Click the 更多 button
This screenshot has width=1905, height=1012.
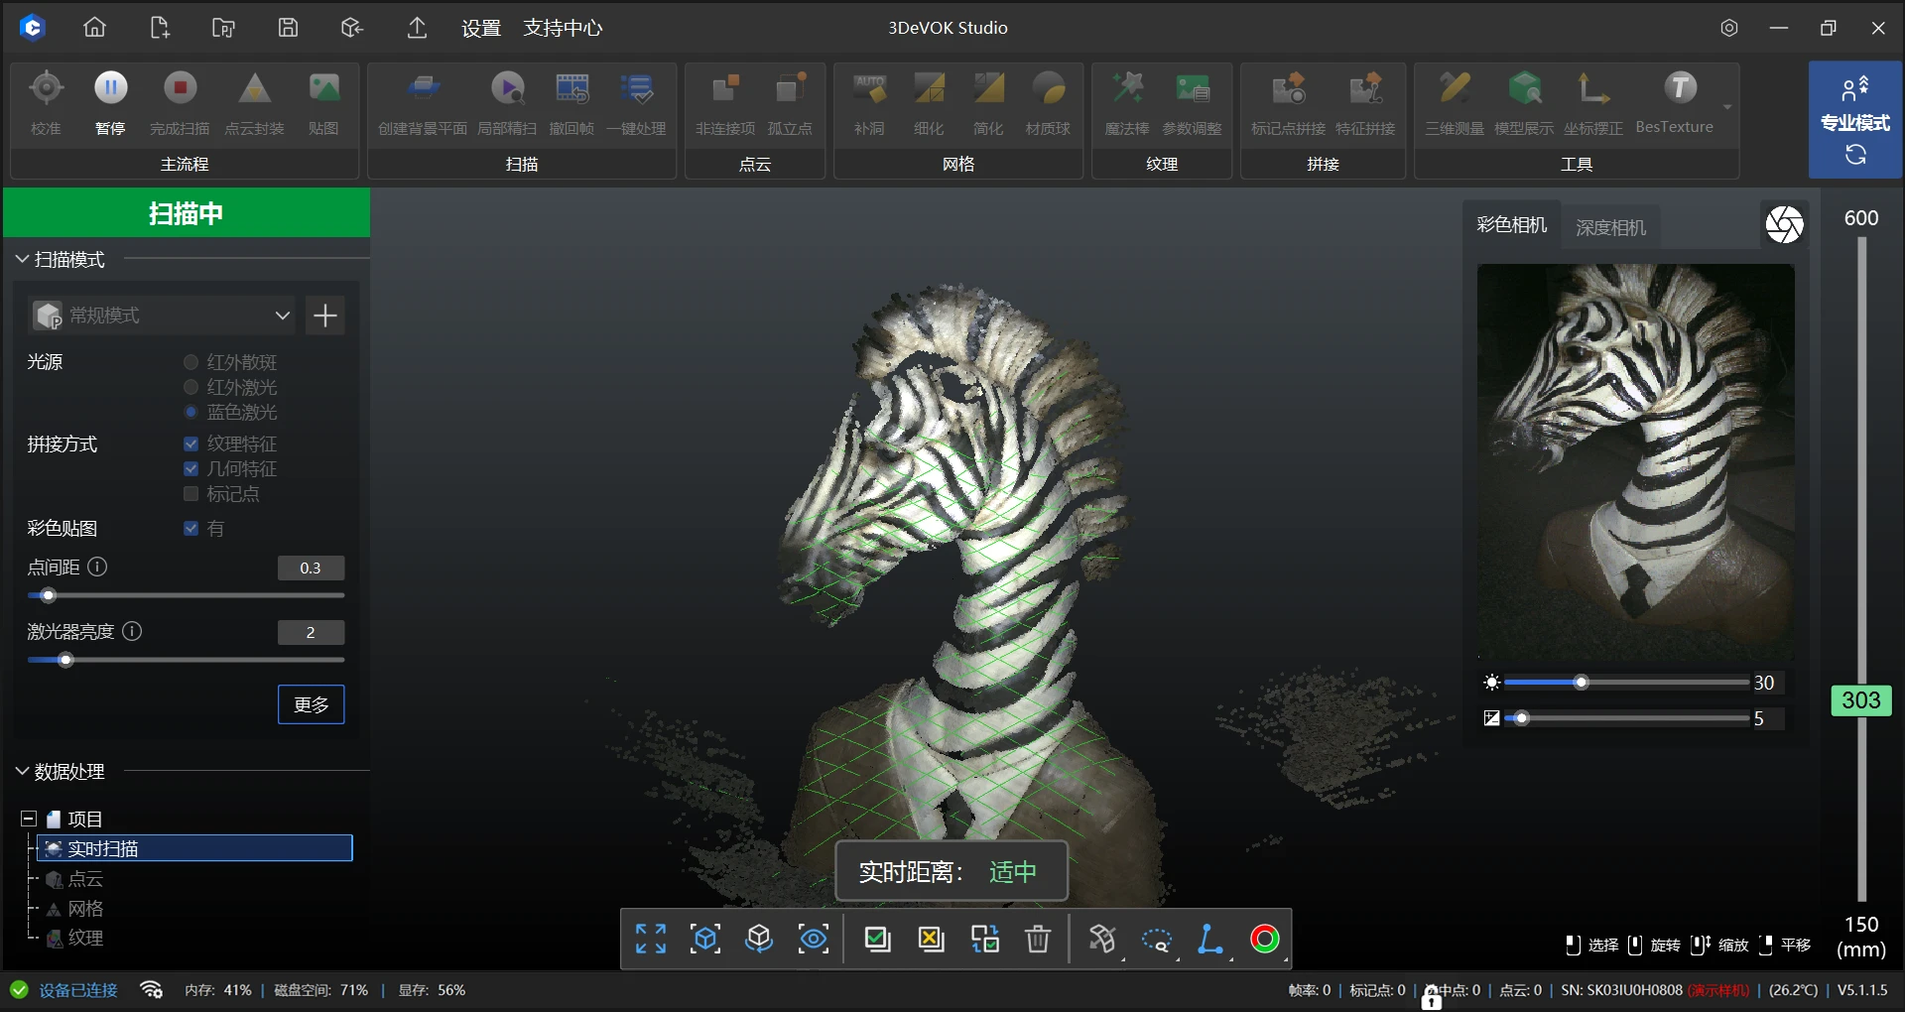(311, 704)
